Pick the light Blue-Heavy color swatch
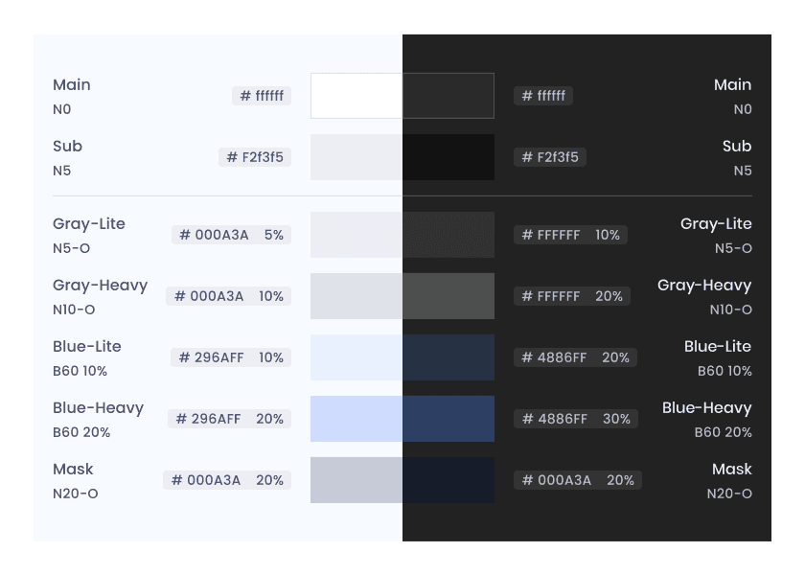Viewport: 805px width, 575px height. (356, 419)
